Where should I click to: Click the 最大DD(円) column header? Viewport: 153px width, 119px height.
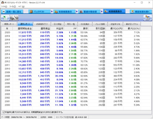click(114, 28)
